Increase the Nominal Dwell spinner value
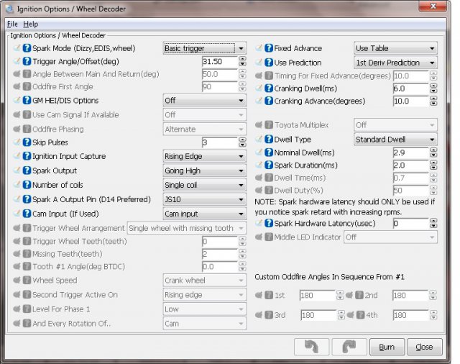The image size is (460, 364). pyautogui.click(x=433, y=150)
